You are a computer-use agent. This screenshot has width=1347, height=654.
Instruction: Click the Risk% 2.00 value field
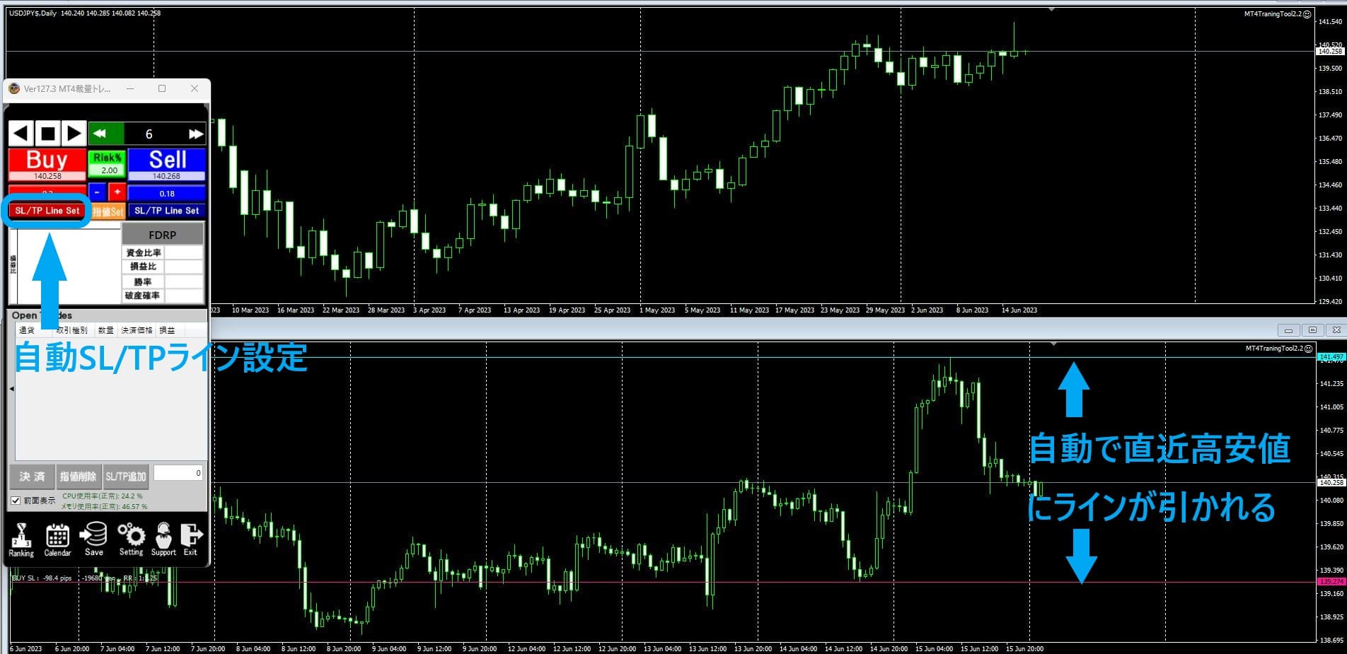pyautogui.click(x=109, y=170)
